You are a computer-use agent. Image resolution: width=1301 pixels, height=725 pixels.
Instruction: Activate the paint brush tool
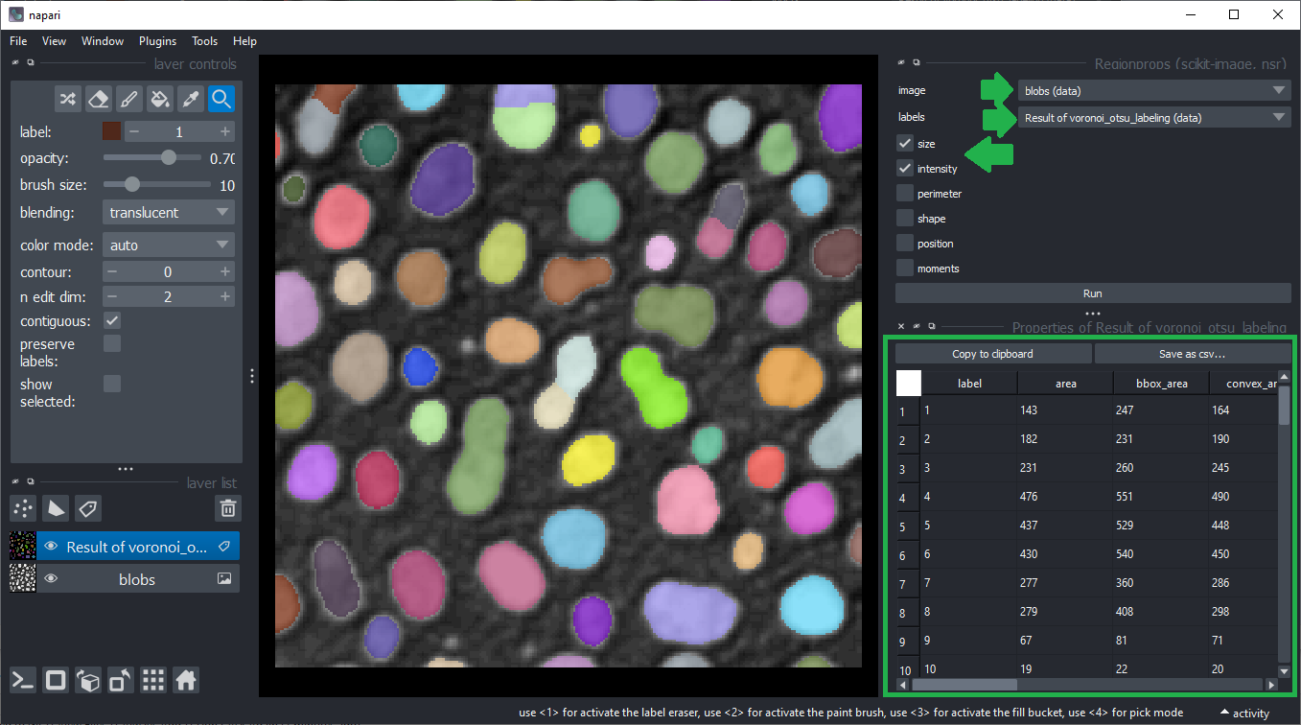coord(128,99)
